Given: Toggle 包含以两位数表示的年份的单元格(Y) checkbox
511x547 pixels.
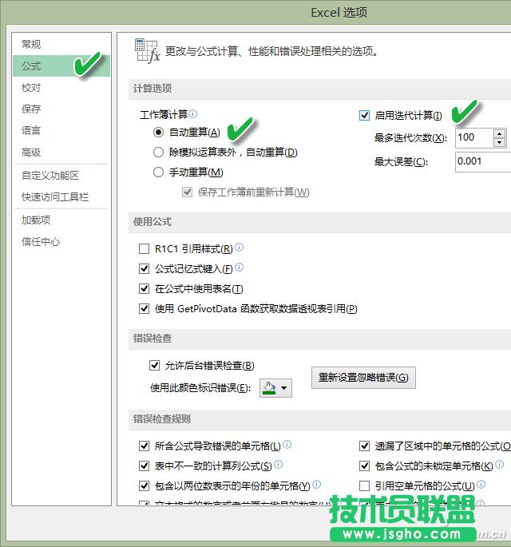Looking at the screenshot, I should [x=144, y=486].
